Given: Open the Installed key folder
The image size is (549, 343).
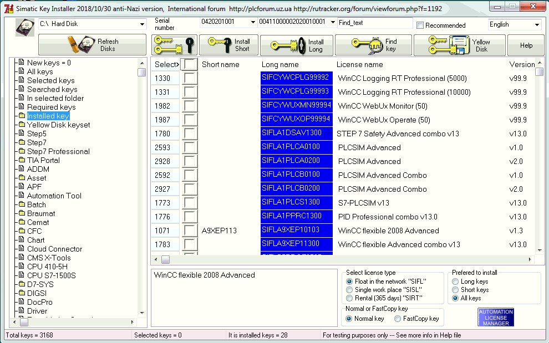Looking at the screenshot, I should coord(48,116).
